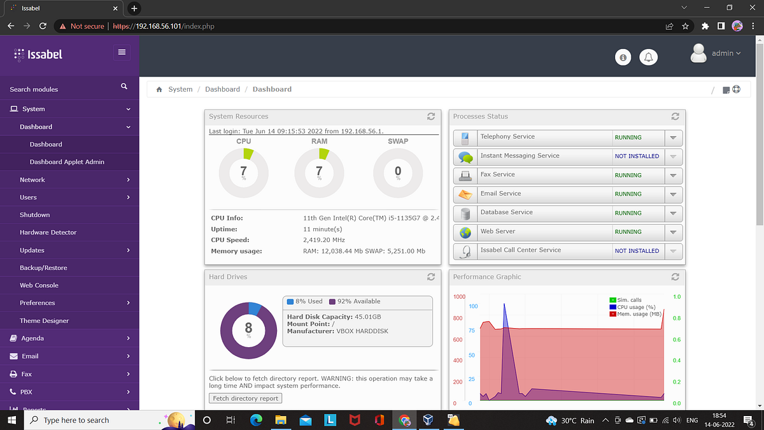The image size is (764, 430).
Task: Refresh the Hard Drives applet
Action: pos(431,277)
